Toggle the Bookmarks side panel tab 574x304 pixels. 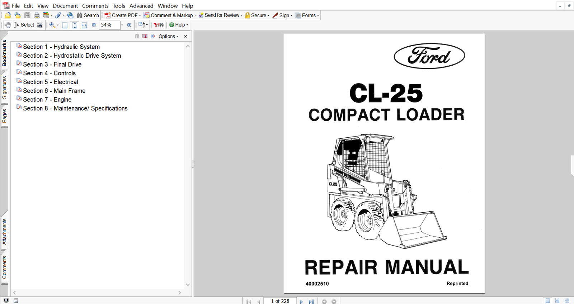click(4, 53)
